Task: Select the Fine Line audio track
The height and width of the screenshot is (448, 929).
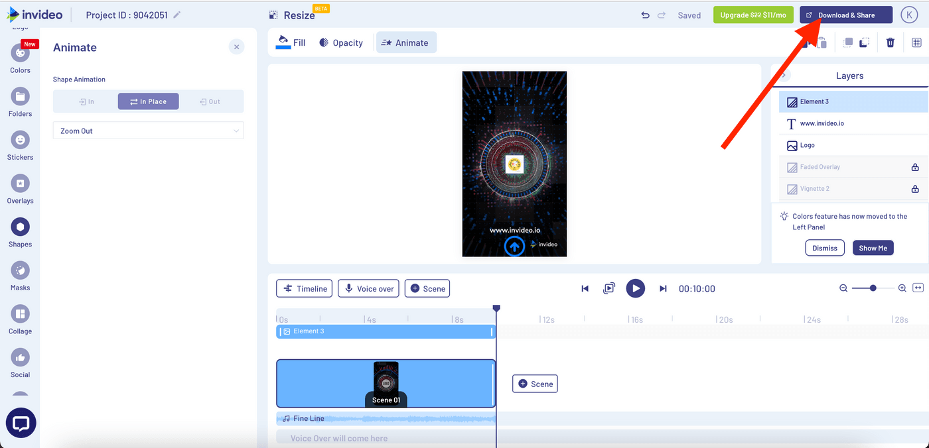Action: coord(386,419)
